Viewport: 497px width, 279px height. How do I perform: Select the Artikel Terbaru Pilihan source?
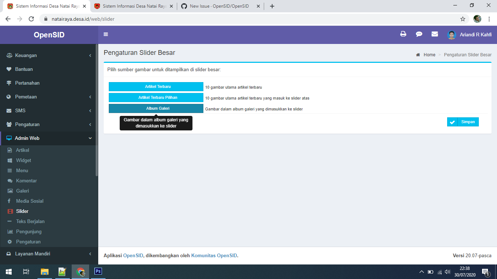(156, 97)
